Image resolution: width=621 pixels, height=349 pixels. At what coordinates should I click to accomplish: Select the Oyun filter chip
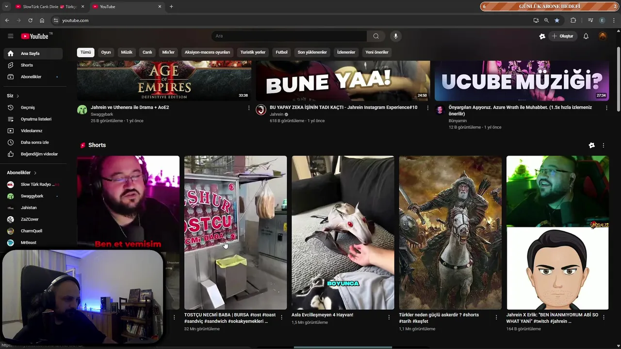click(106, 52)
